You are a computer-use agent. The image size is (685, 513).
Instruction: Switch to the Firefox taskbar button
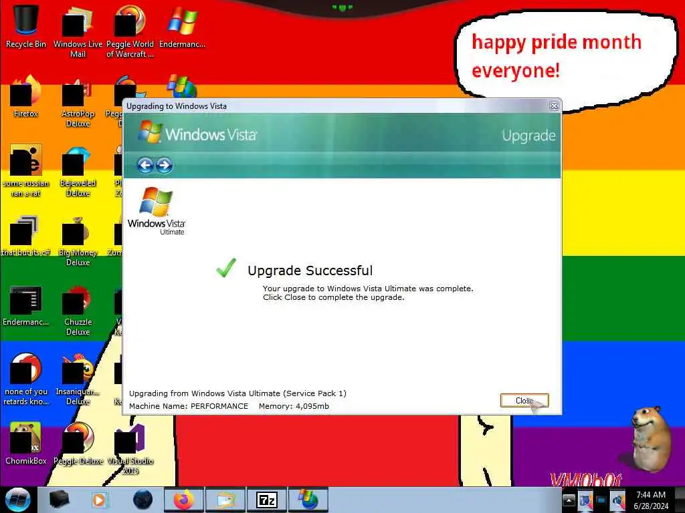(183, 500)
